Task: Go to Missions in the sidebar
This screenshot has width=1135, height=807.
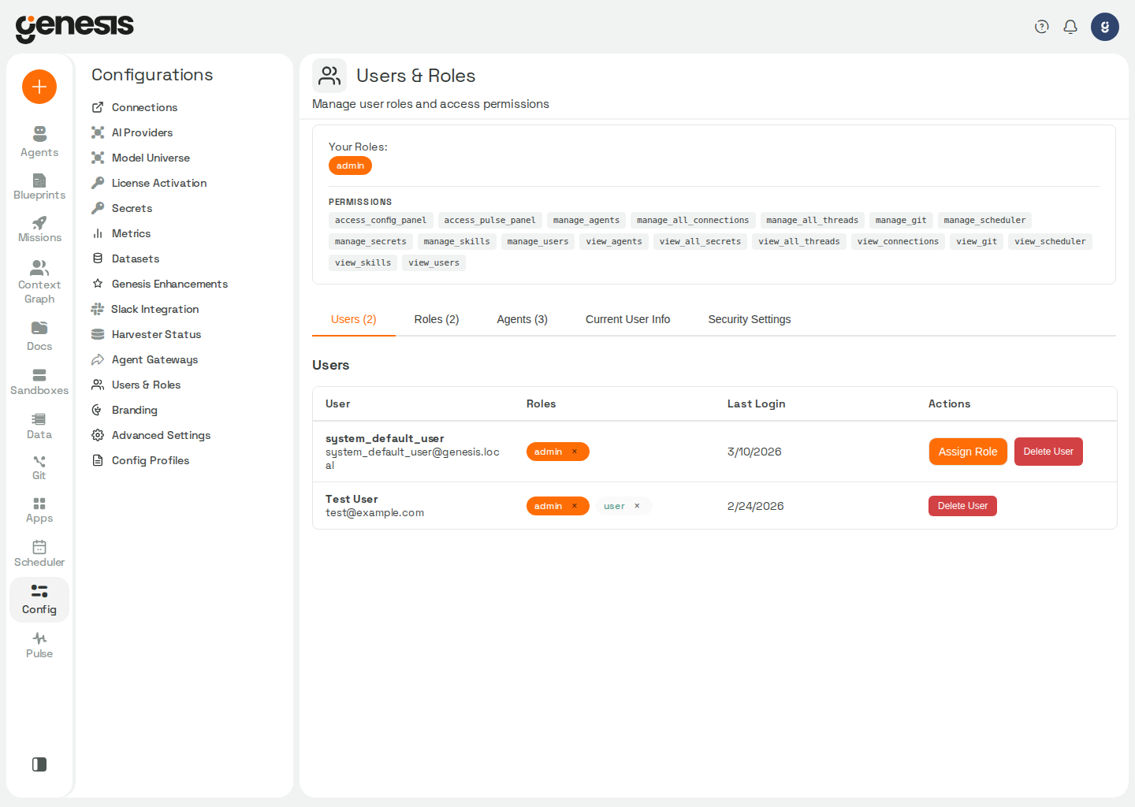Action: tap(39, 229)
